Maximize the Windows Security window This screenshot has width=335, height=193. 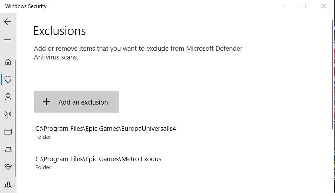pos(304,6)
